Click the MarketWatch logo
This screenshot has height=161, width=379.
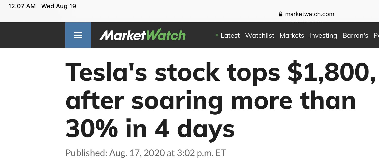(x=142, y=35)
